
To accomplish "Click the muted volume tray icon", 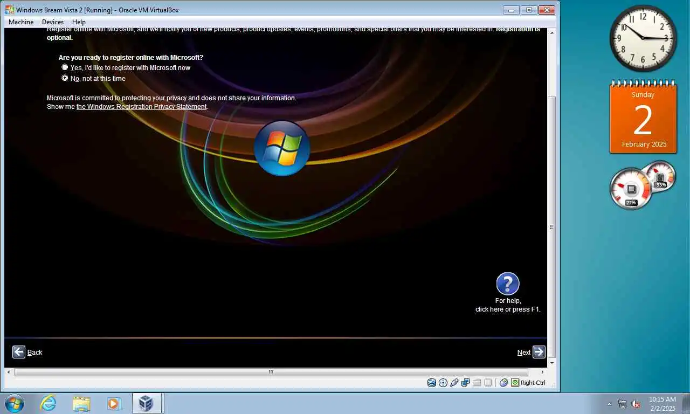I will pyautogui.click(x=636, y=404).
